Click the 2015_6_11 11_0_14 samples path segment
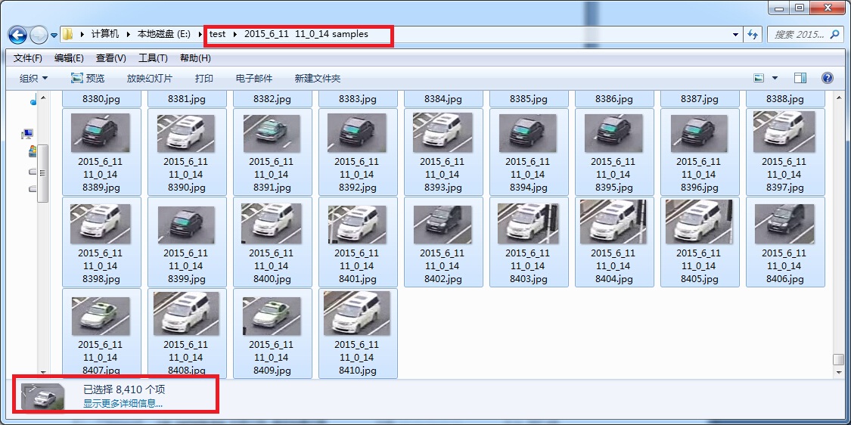 pos(306,34)
